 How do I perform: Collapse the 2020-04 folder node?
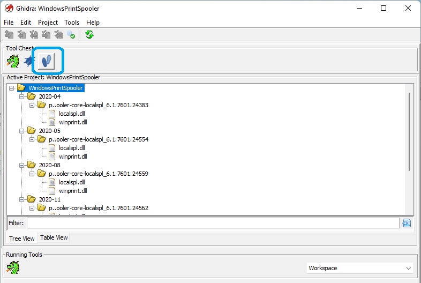tap(21, 96)
